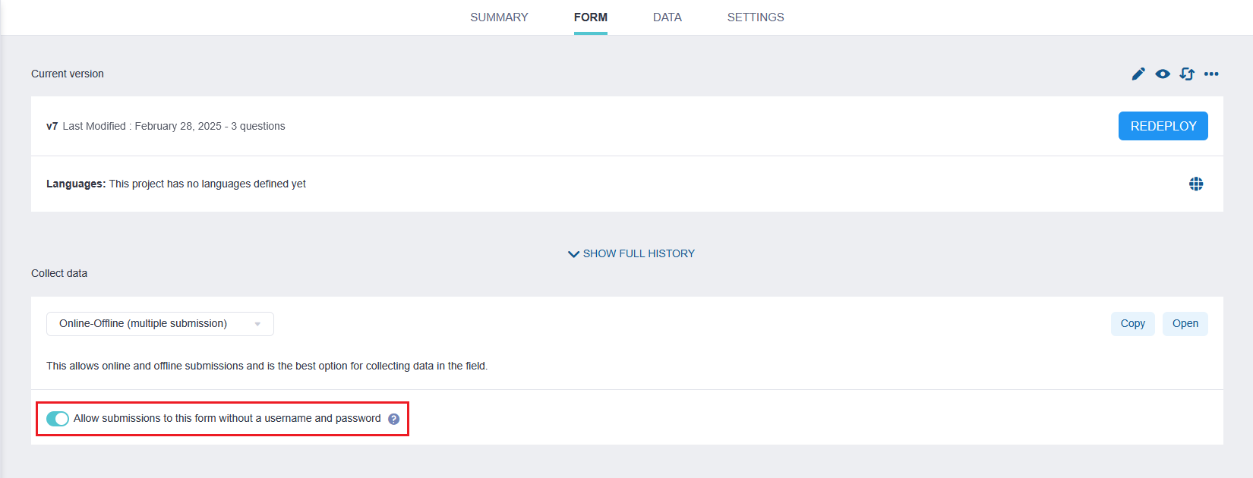Disable submissions without username and password toggle
The height and width of the screenshot is (478, 1253).
pos(58,419)
